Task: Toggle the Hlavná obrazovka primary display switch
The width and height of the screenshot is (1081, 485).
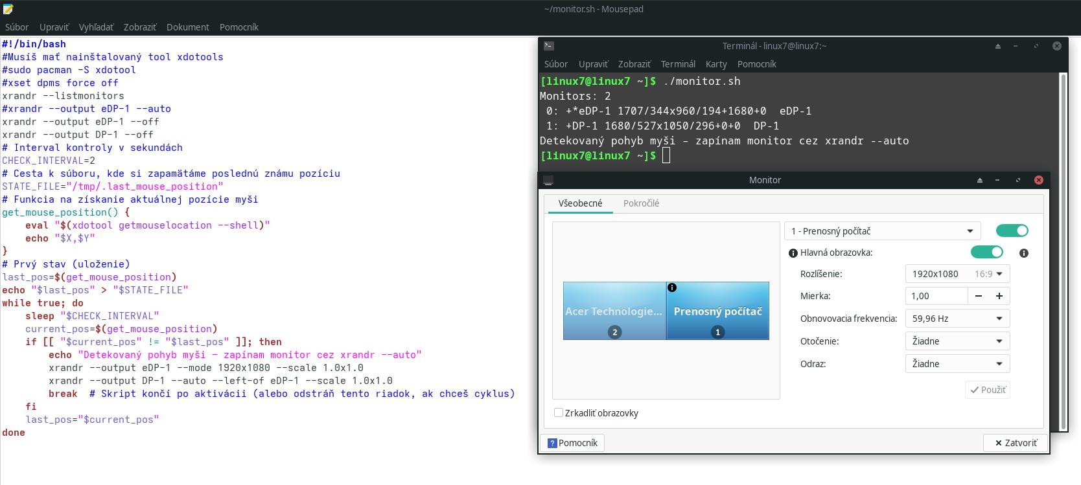Action: [987, 252]
